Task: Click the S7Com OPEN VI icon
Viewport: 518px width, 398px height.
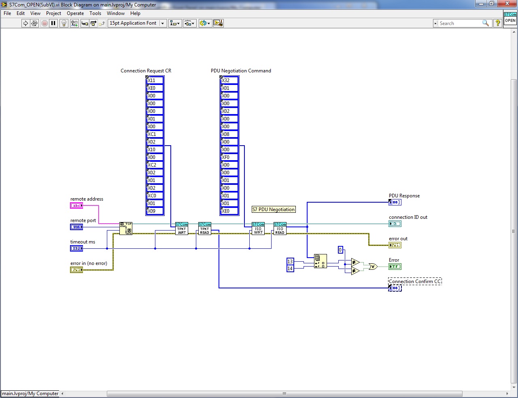Action: click(510, 18)
